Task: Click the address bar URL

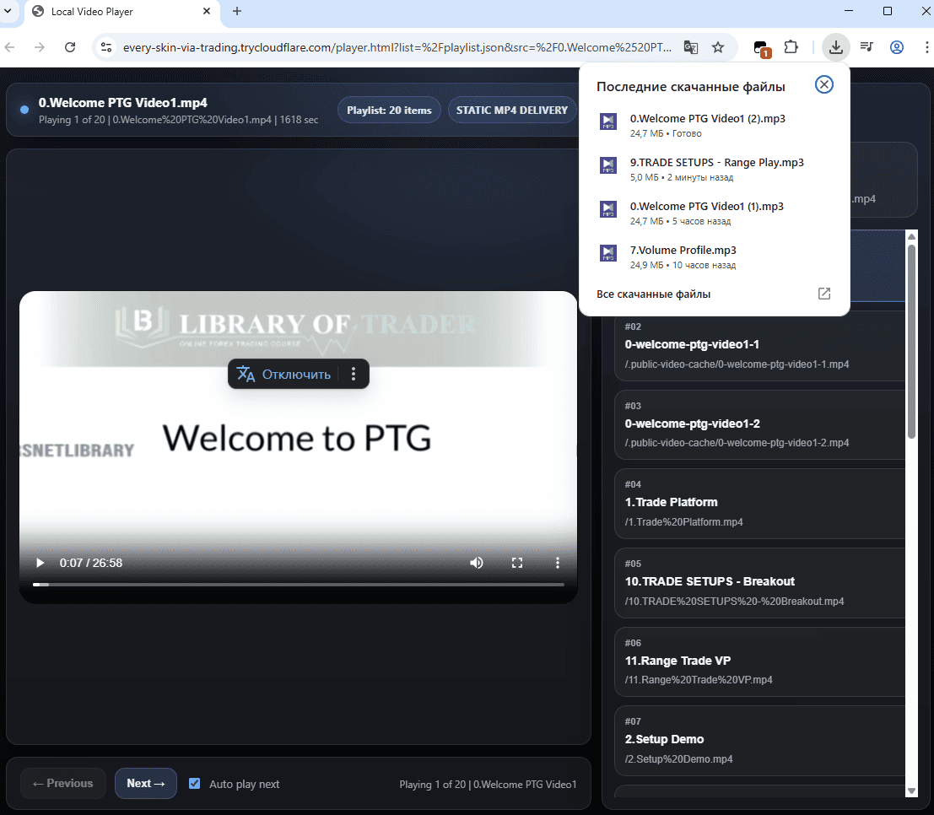Action: pyautogui.click(x=397, y=47)
